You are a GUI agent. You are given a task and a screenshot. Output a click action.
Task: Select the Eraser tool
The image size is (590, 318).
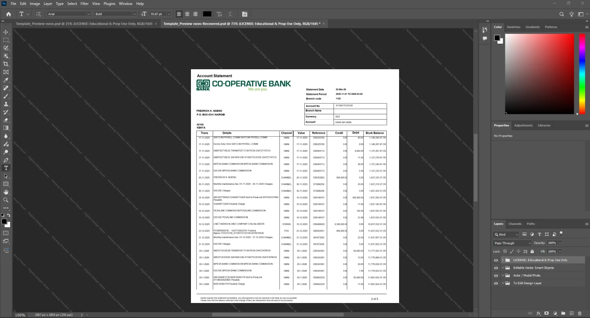click(6, 120)
